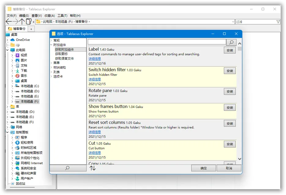286x195 pixels.
Task: Open the 文件(F) menu
Action: pyautogui.click(x=12, y=16)
